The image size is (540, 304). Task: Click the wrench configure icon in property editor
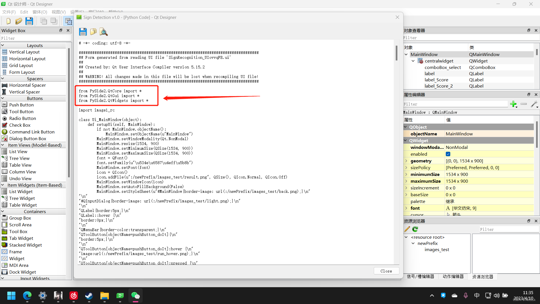(x=534, y=104)
